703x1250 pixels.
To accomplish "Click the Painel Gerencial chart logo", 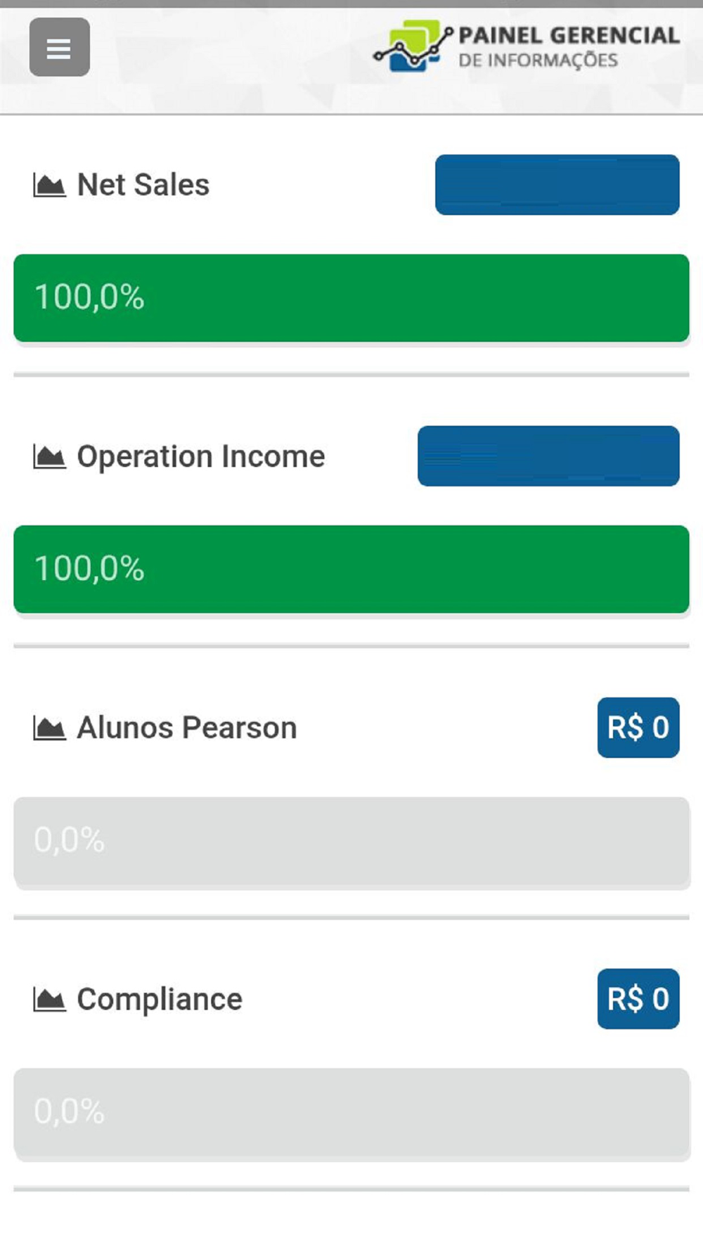I will coord(413,46).
